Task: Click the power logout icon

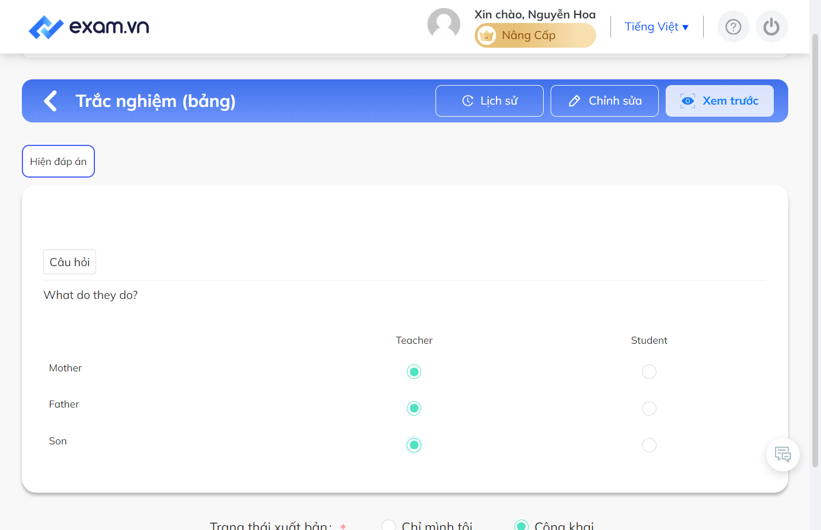Action: 772,26
